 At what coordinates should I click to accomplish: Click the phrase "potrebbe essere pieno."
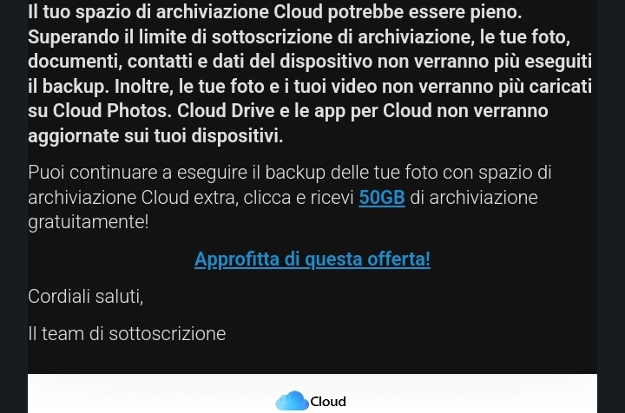[424, 12]
